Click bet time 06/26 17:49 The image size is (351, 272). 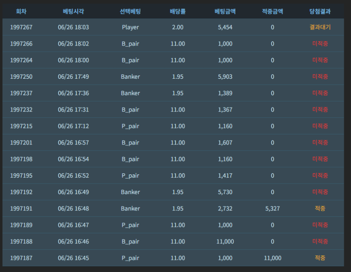coord(74,77)
